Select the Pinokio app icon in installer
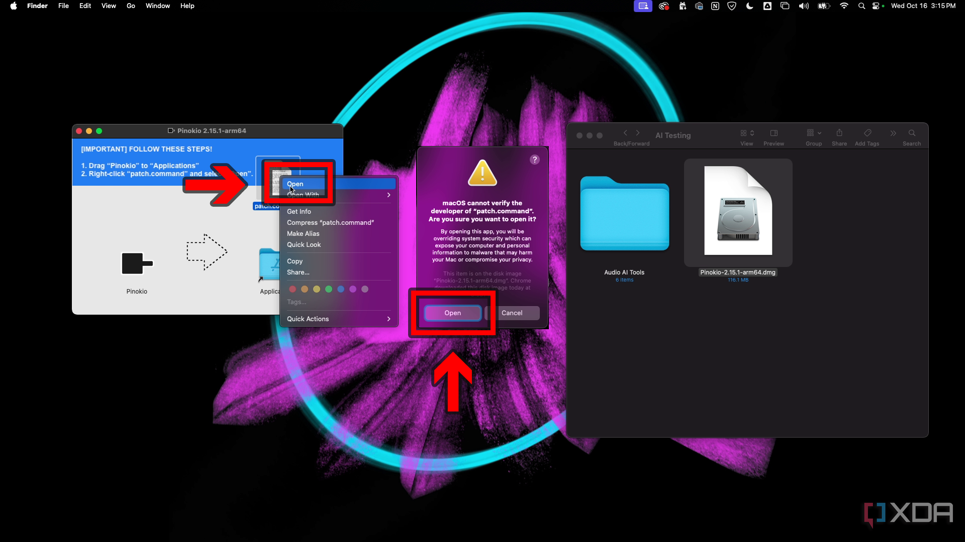 [x=137, y=263]
